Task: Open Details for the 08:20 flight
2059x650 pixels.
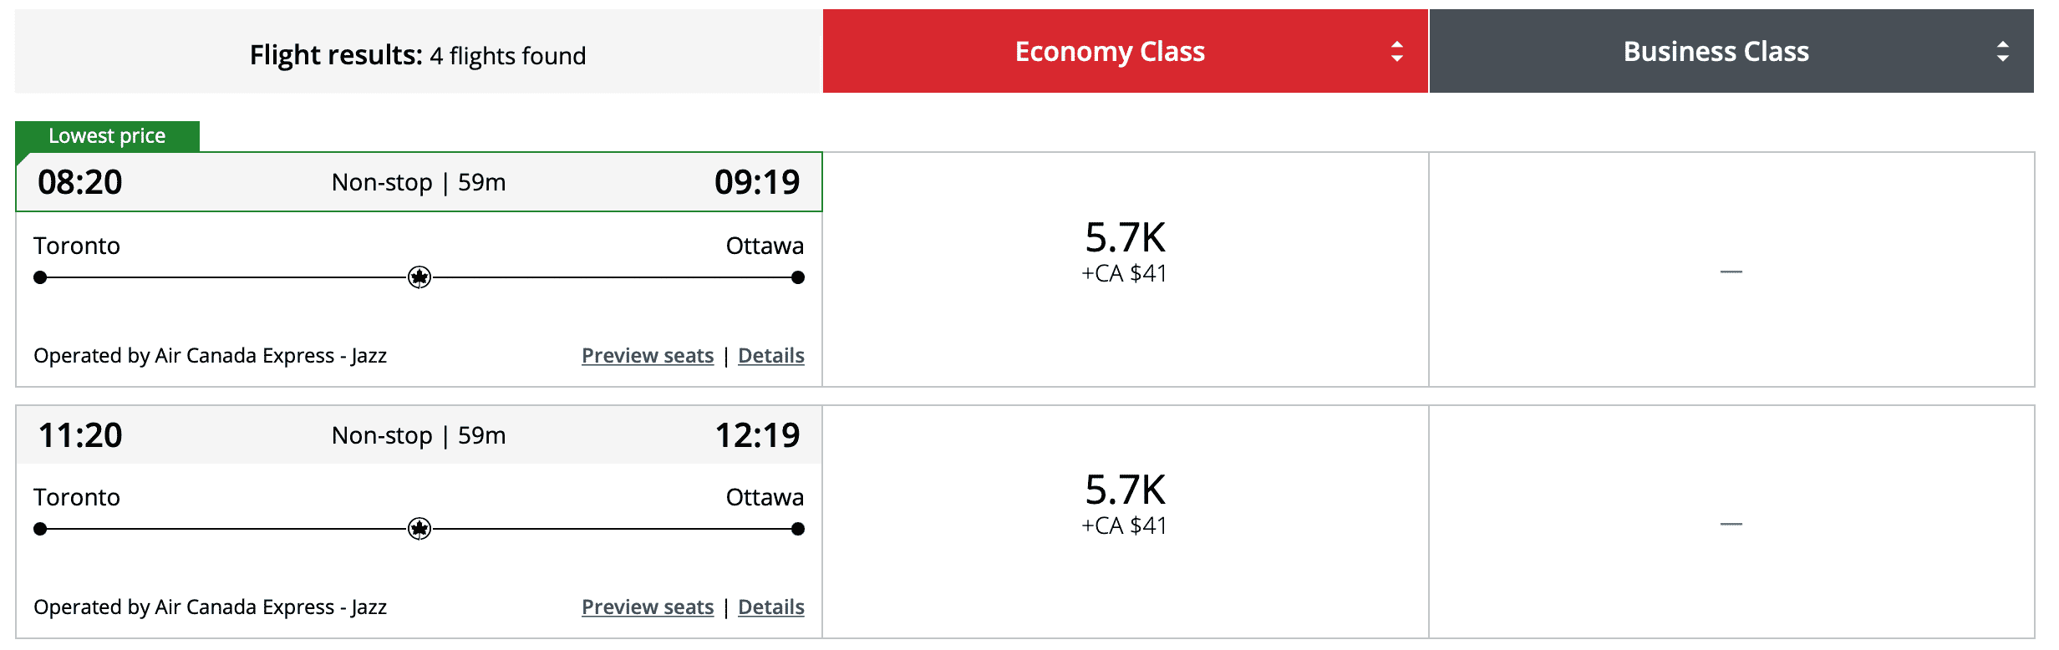Action: [770, 356]
